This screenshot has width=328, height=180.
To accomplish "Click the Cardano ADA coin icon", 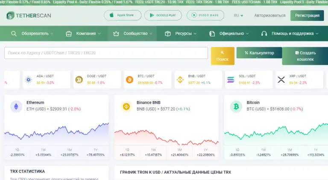I will (29, 80).
